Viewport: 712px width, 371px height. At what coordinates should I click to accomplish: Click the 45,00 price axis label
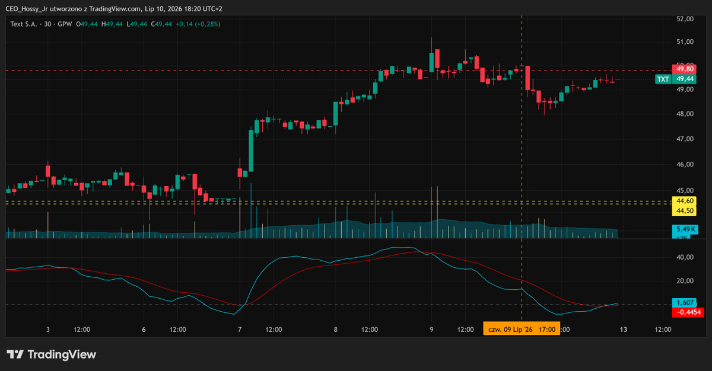pyautogui.click(x=685, y=191)
